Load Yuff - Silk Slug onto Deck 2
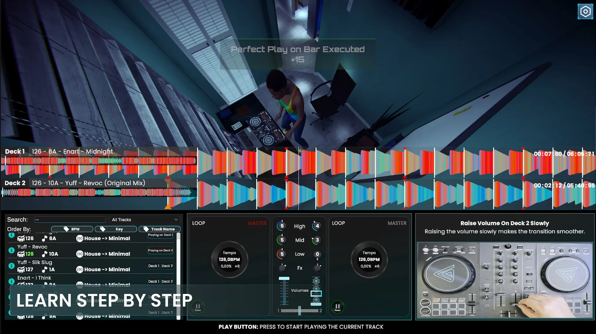 [x=167, y=266]
